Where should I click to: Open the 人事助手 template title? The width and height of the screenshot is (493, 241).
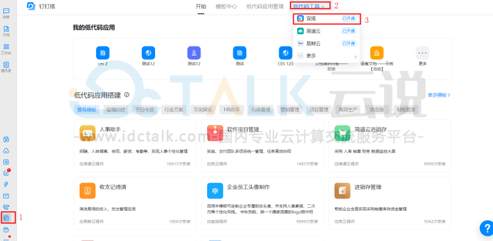[110, 130]
